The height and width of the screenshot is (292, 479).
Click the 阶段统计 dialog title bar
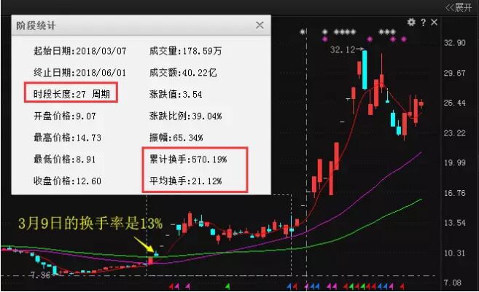pyautogui.click(x=131, y=25)
